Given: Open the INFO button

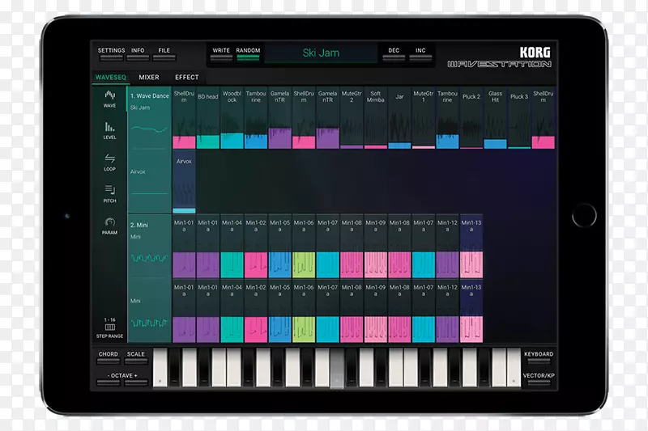Looking at the screenshot, I should click(x=138, y=53).
